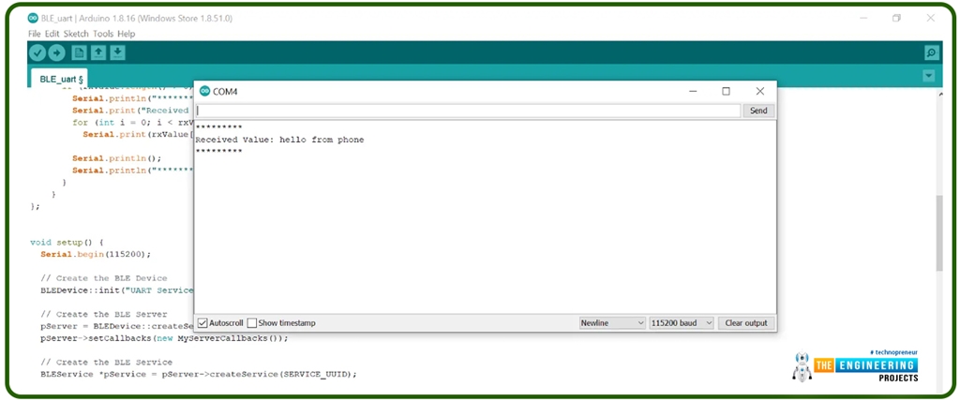Click the Upload arrow icon
This screenshot has width=960, height=401.
coord(56,53)
